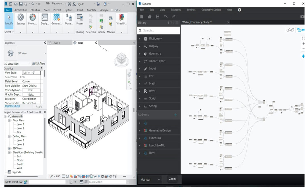Click the Dynamo library search field
The width and height of the screenshot is (305, 188).
tap(158, 30)
